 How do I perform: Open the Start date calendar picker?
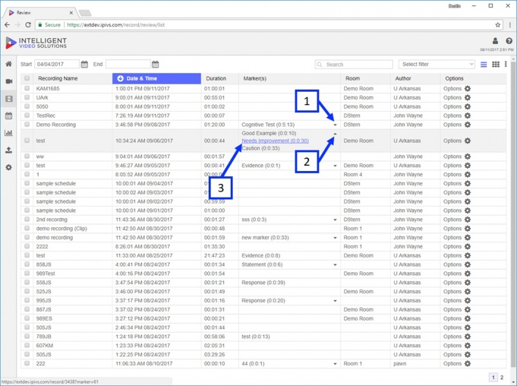click(85, 64)
